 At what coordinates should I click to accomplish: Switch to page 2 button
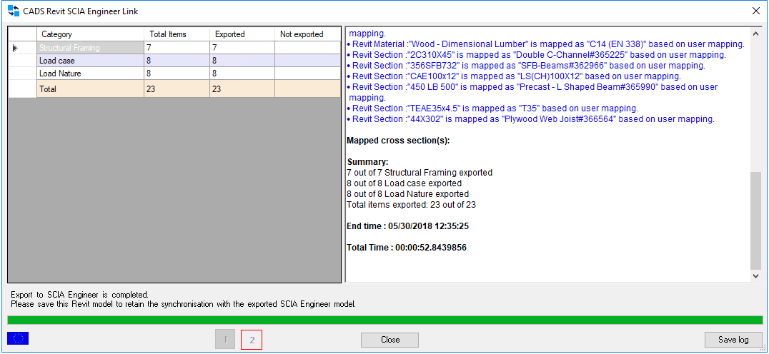tap(252, 340)
